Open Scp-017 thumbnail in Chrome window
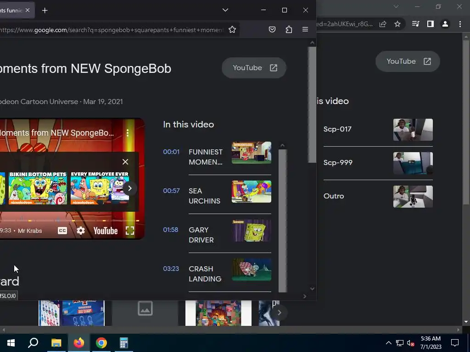The image size is (470, 352). [x=413, y=130]
